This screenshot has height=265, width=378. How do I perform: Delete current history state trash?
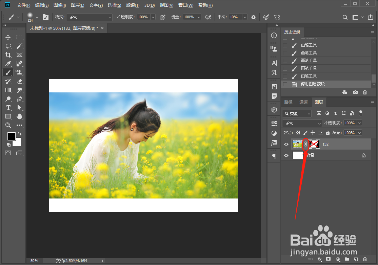point(365,92)
